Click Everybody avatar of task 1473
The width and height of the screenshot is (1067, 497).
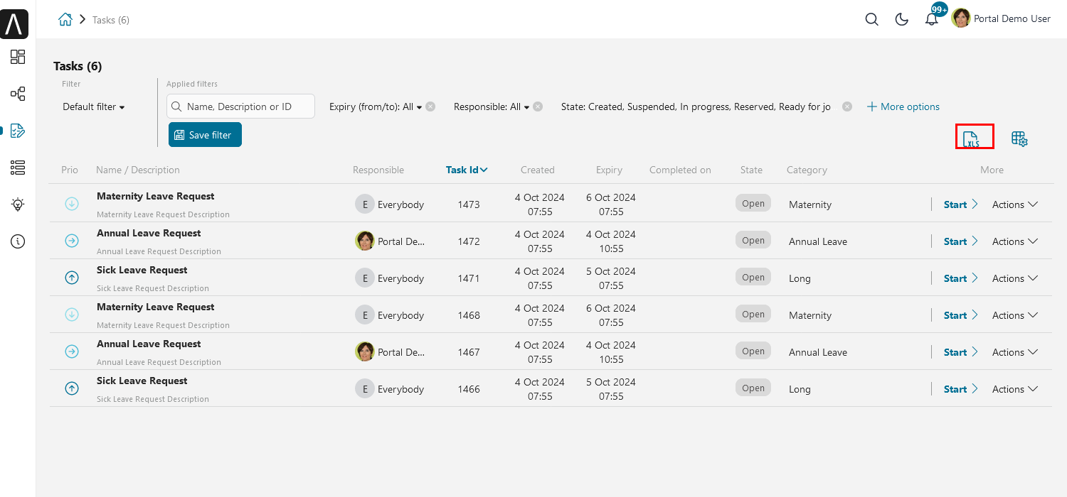[365, 204]
